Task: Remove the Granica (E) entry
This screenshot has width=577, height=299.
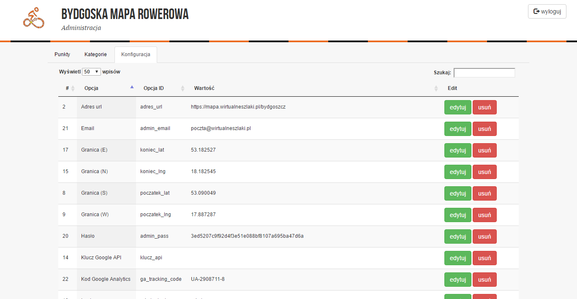Action: pos(484,150)
